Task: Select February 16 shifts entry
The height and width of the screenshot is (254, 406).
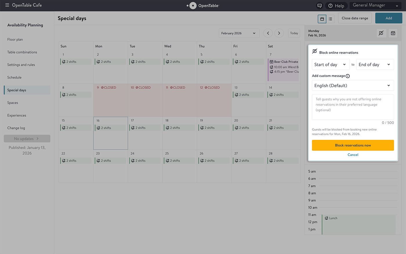Action: 110,128
